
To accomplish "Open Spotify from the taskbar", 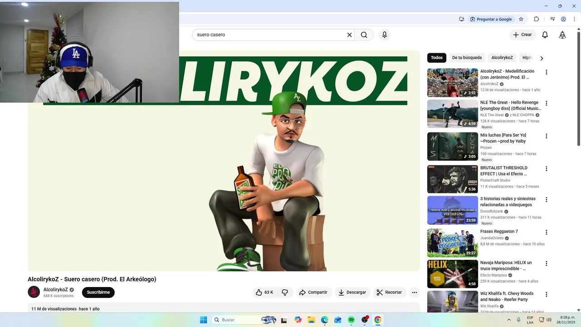I will pyautogui.click(x=351, y=320).
